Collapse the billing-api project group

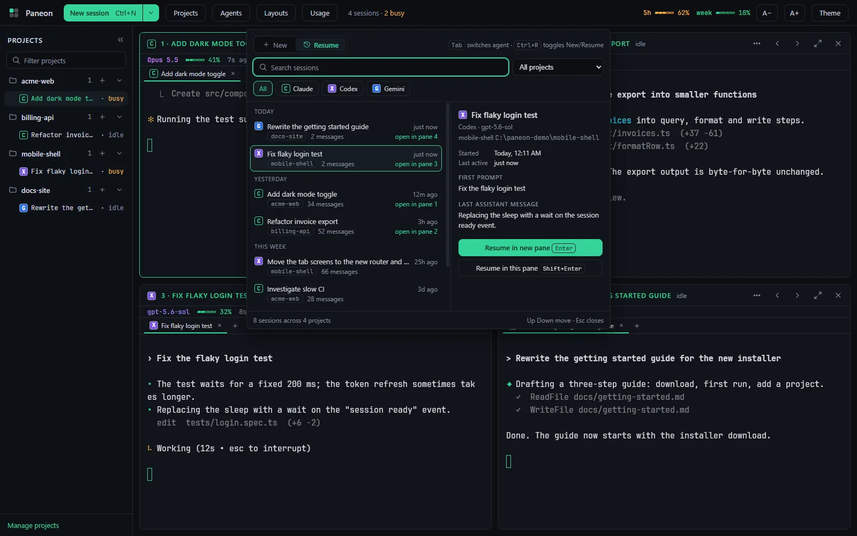pos(119,117)
